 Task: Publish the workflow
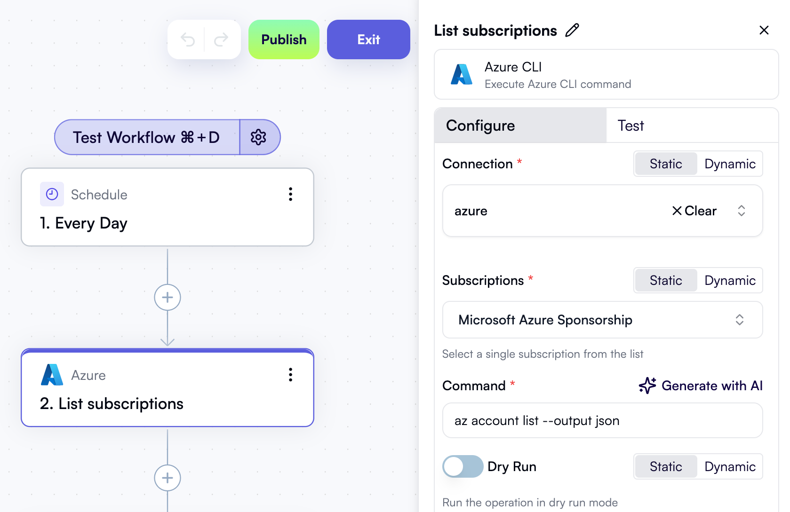tap(283, 39)
